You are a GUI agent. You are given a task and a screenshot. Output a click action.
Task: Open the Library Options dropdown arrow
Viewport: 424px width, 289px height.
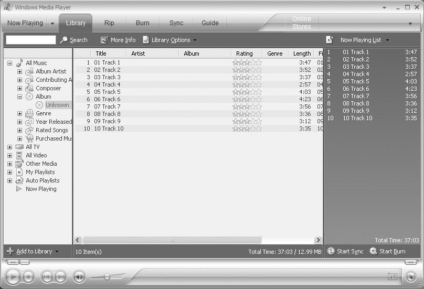tap(195, 40)
